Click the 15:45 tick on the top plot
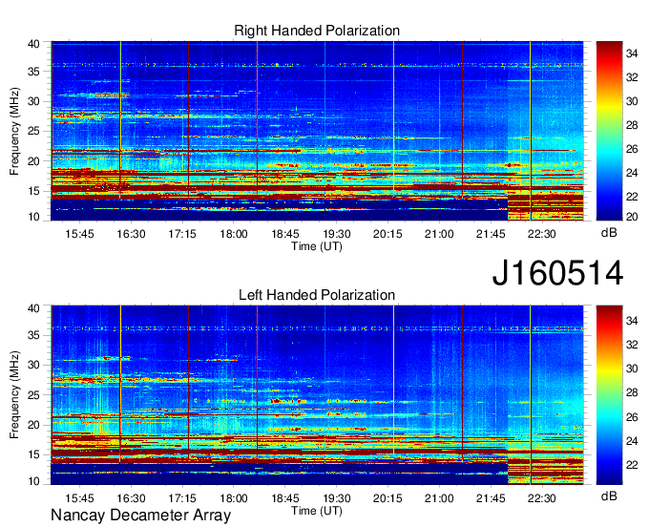This screenshot has height=527, width=649. [79, 234]
